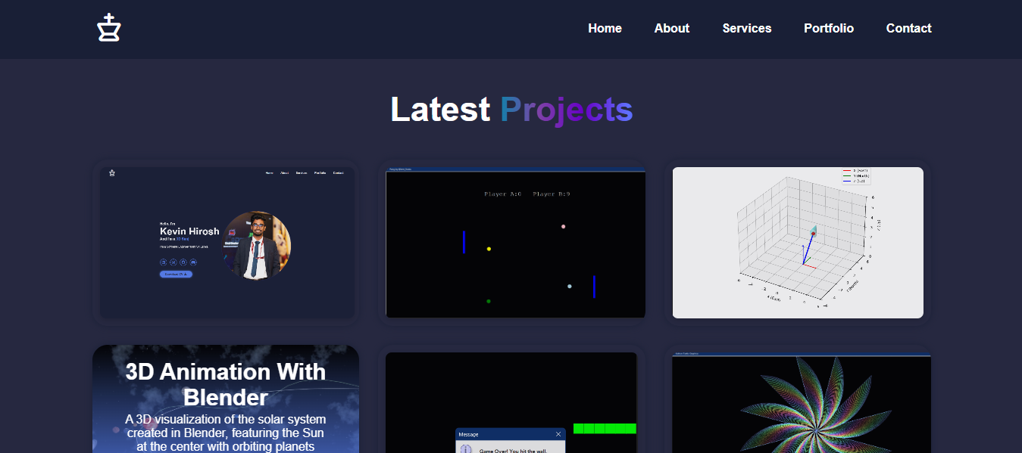Click the Download CV button inside the hero thumbnail

coord(175,274)
